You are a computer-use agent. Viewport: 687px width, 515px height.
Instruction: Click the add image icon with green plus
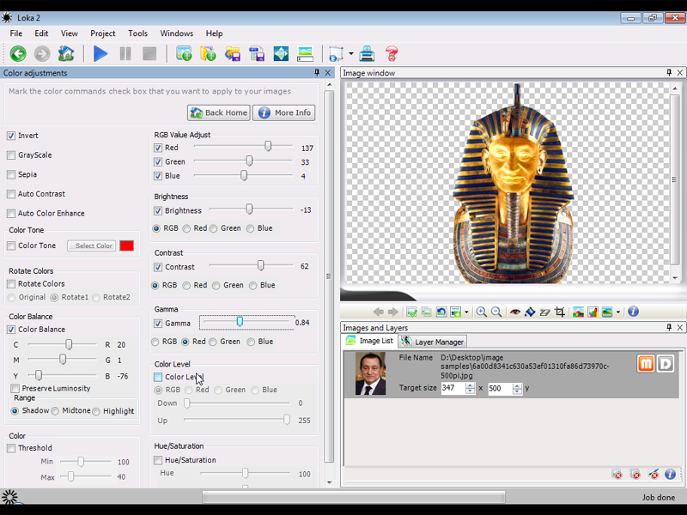[184, 54]
